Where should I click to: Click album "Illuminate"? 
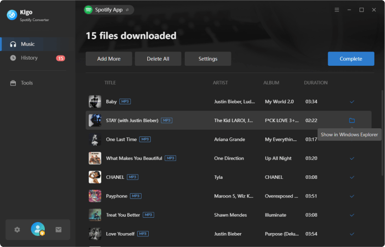tap(275, 215)
